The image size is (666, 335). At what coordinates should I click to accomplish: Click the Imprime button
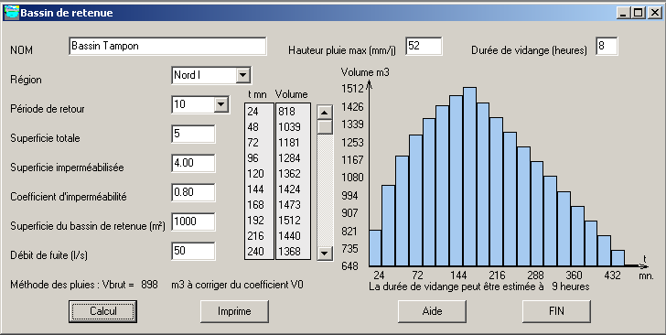(234, 311)
